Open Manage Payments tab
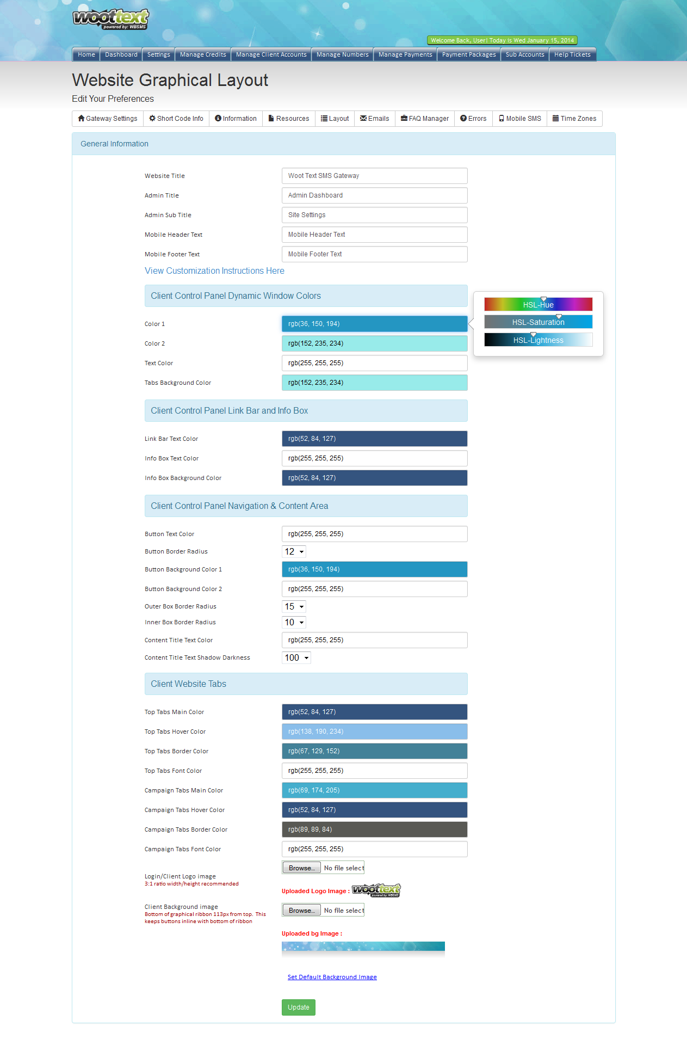The image size is (687, 1039). tap(405, 54)
